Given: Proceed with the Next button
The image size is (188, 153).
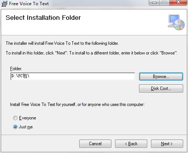Looking at the screenshot, I should [x=167, y=144].
